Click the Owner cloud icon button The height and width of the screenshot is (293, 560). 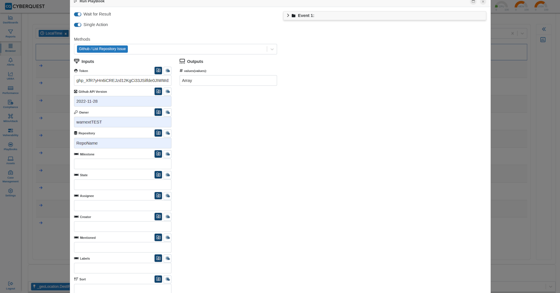(x=168, y=112)
